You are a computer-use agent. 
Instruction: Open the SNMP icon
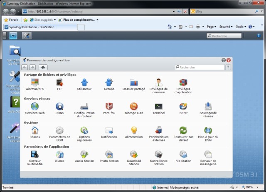[183, 107]
